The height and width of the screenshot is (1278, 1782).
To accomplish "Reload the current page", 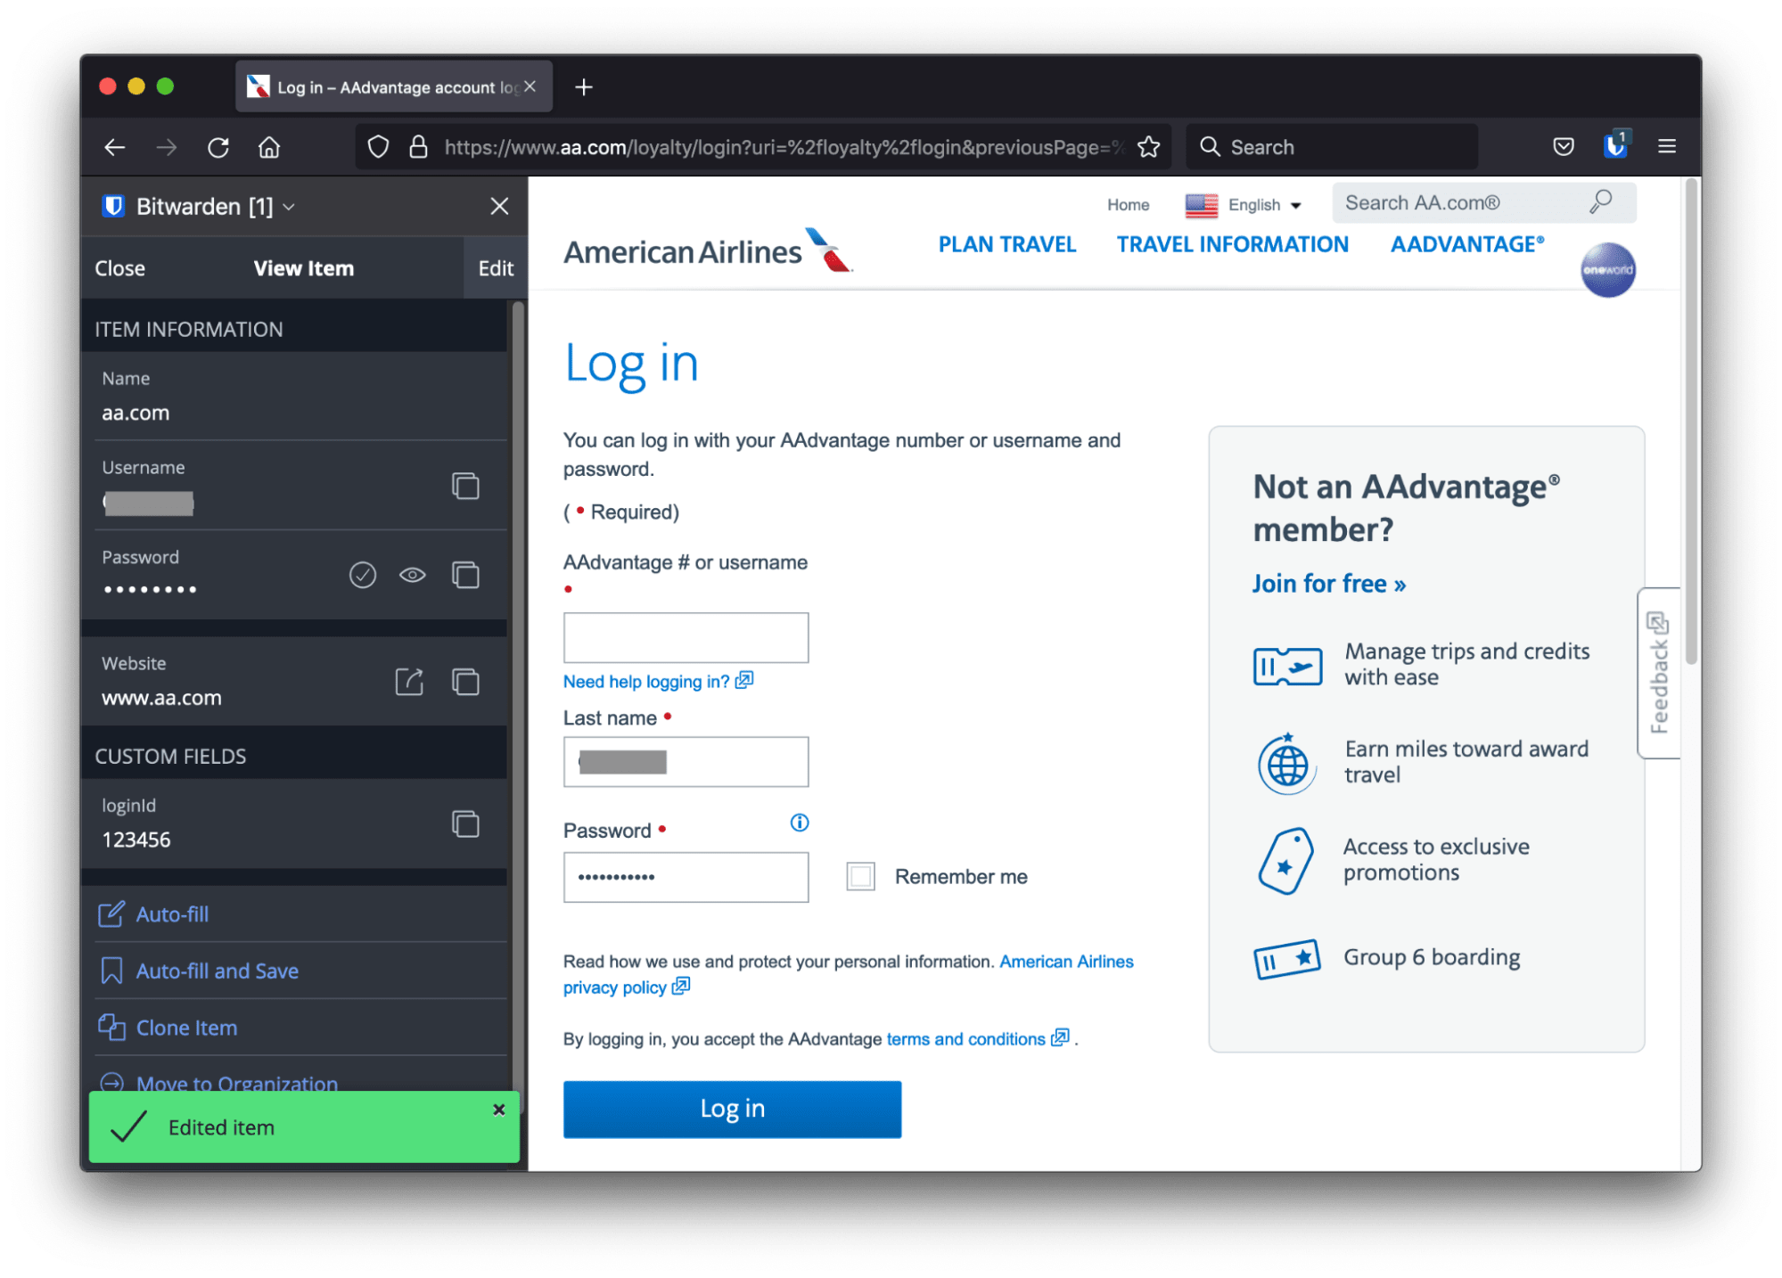I will point(218,147).
